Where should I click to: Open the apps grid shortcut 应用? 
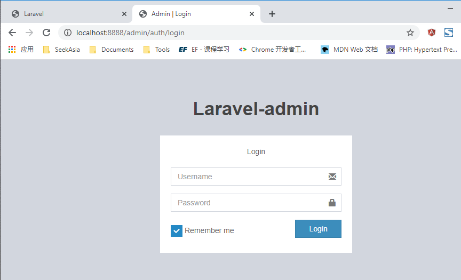click(21, 50)
